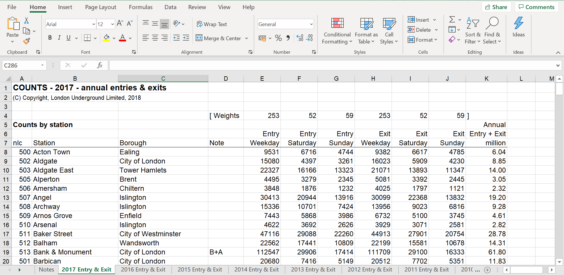
Task: Click the Increase Font Size icon
Action: coord(120,23)
